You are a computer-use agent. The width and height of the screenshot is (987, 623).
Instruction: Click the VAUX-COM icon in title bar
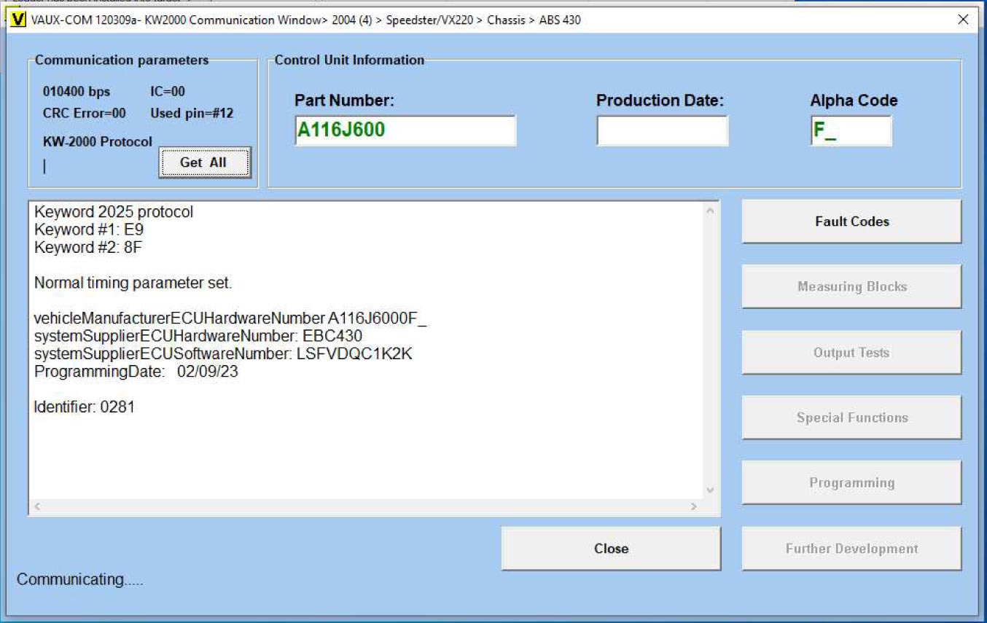[19, 20]
